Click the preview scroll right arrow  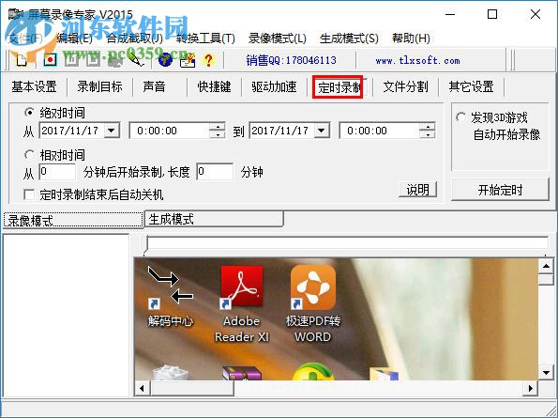[x=530, y=388]
